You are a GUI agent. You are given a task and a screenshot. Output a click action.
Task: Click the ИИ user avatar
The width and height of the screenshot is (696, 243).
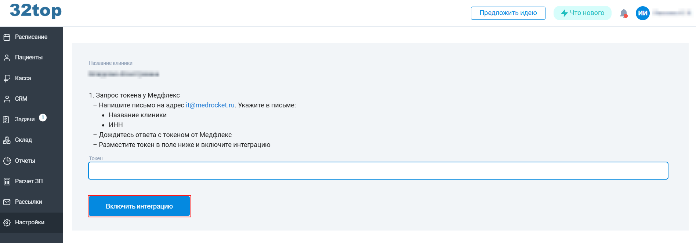643,13
